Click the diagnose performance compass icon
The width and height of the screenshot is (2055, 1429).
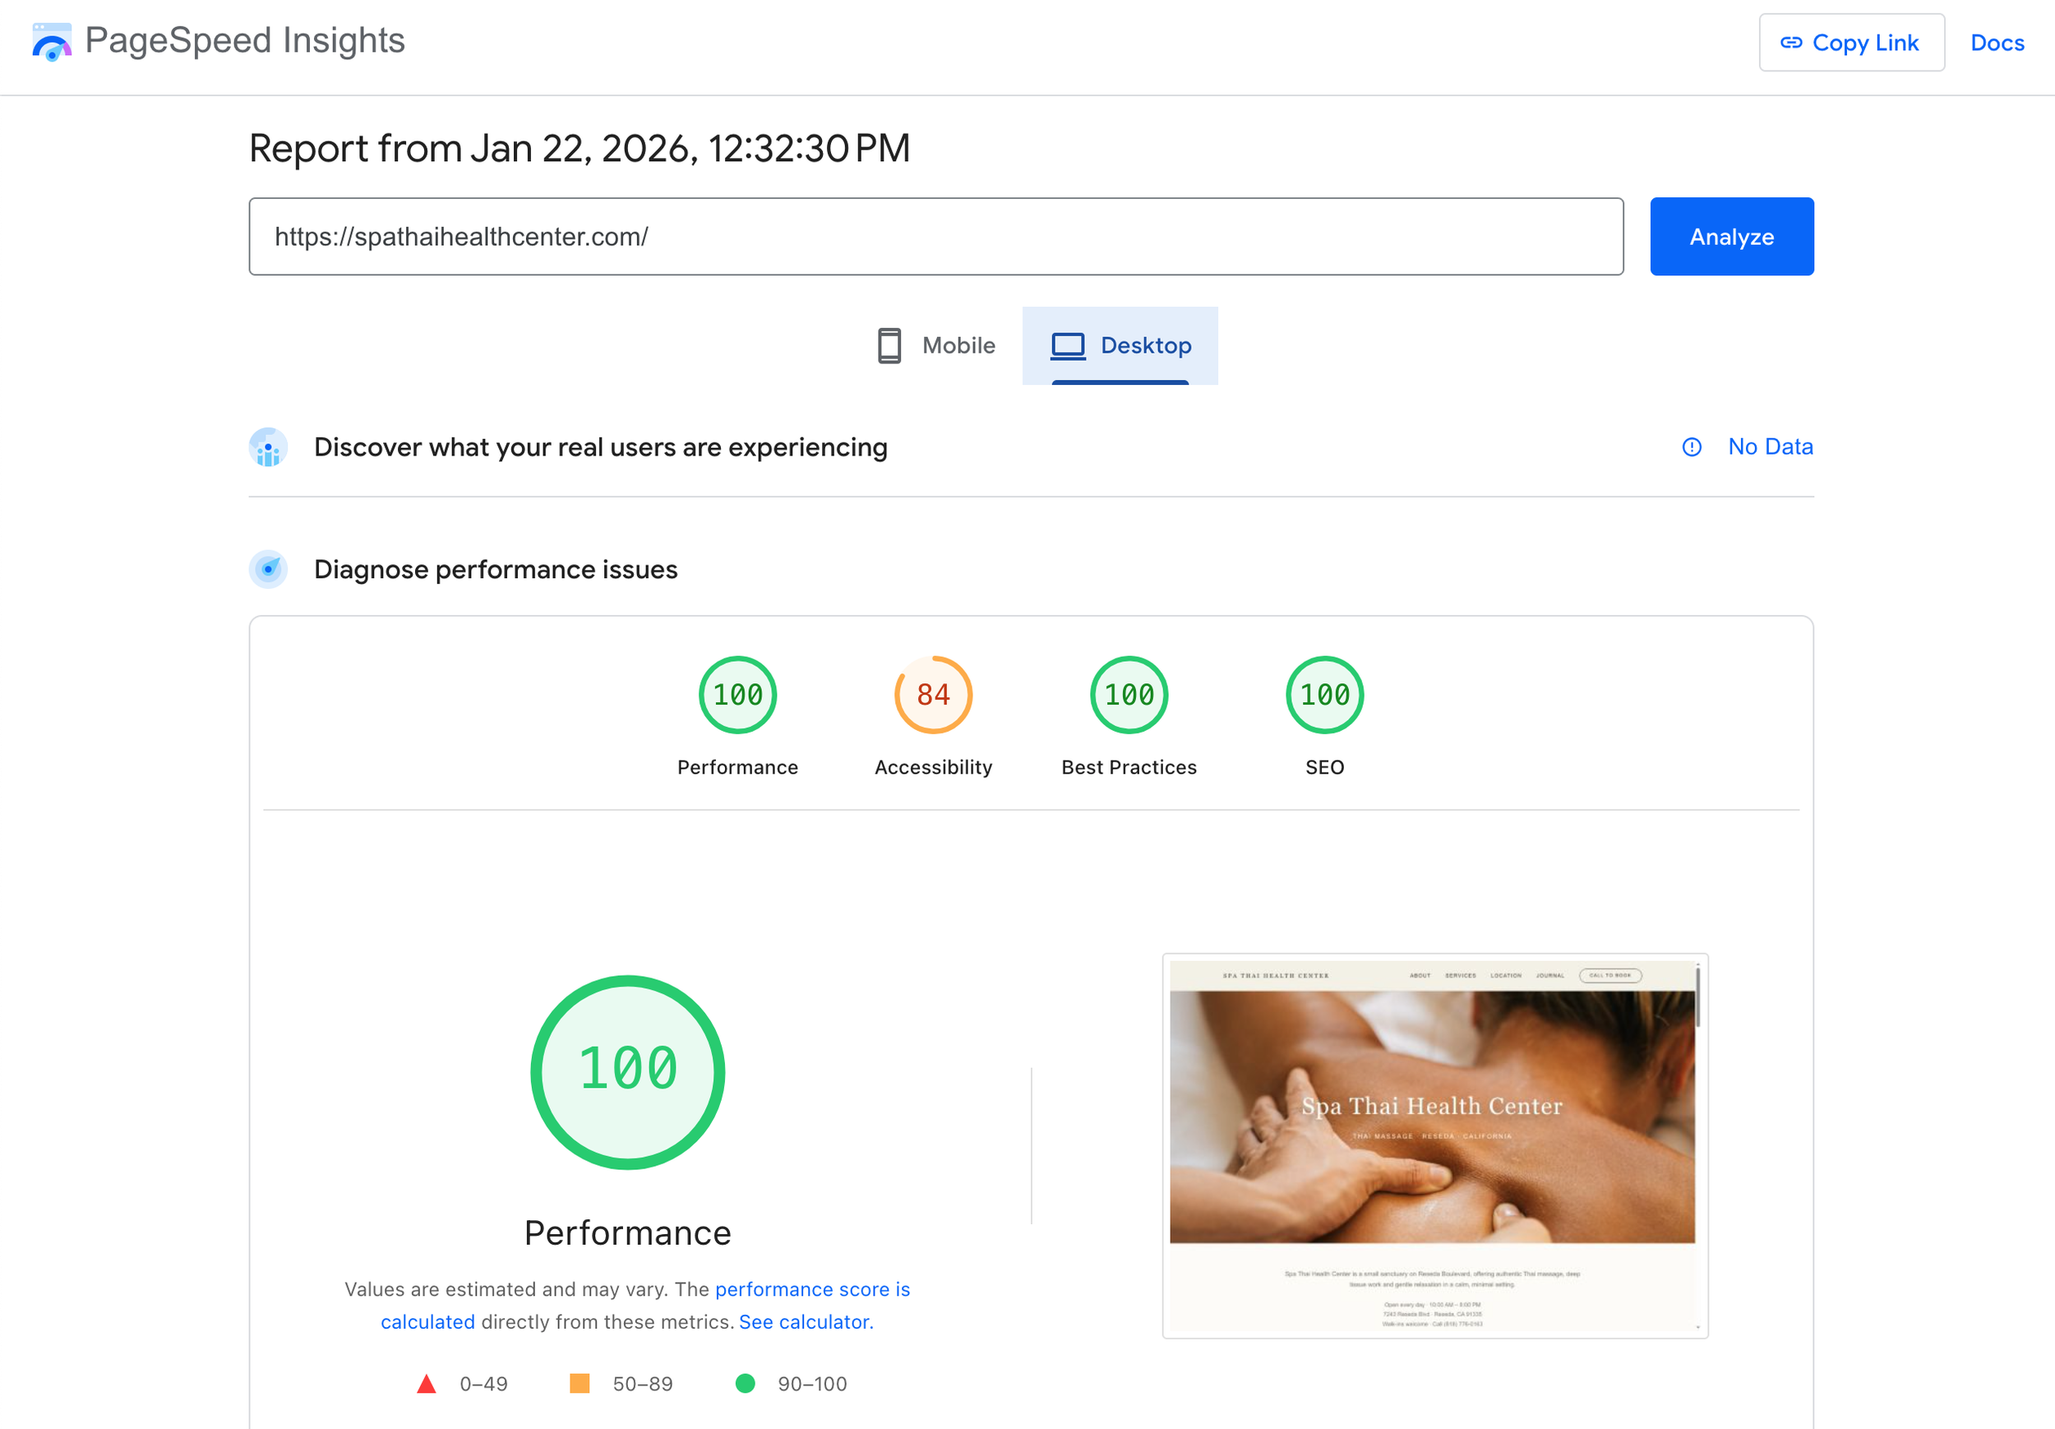point(268,570)
